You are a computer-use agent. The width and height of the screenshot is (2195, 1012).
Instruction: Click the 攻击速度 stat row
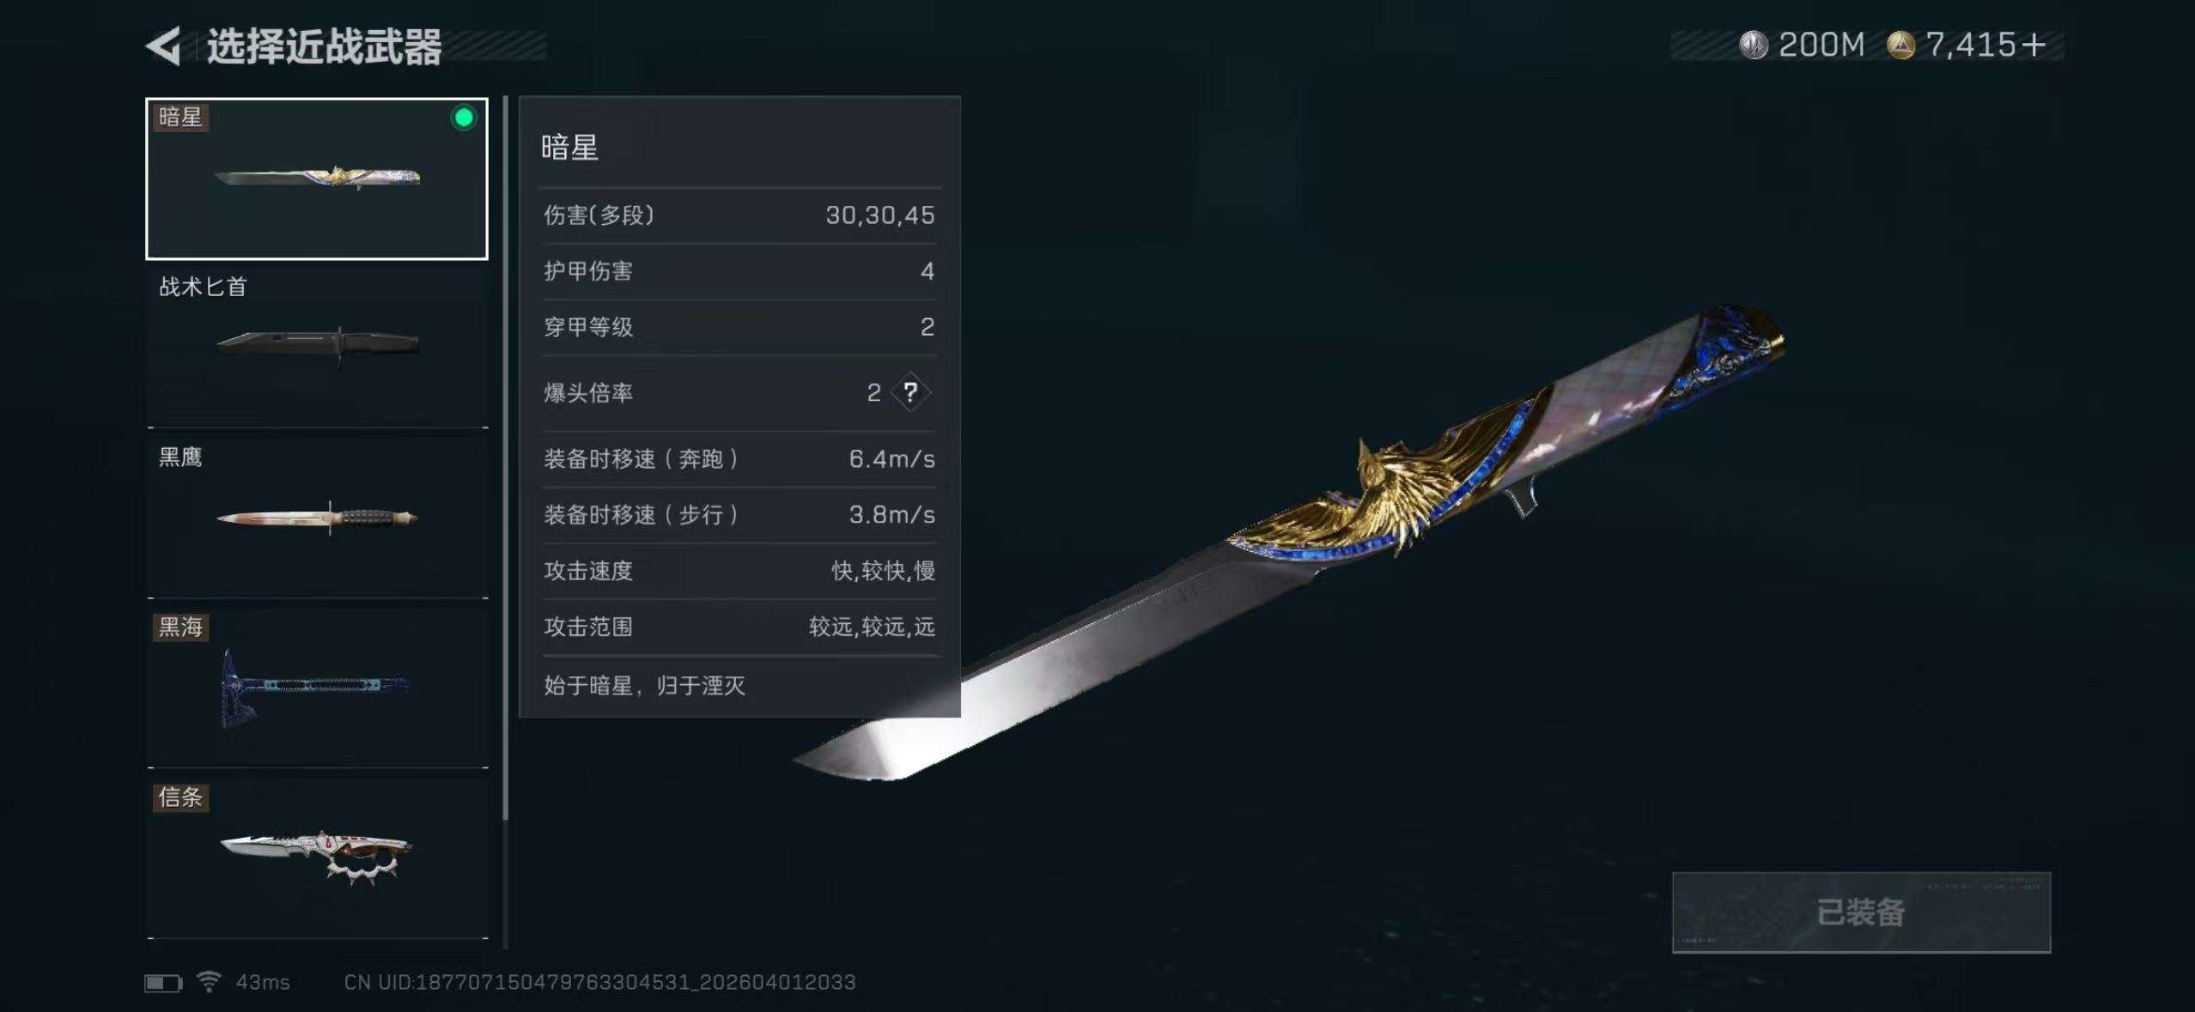[739, 571]
